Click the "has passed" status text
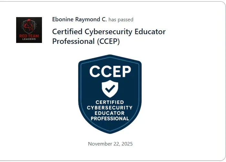 [x=121, y=20]
